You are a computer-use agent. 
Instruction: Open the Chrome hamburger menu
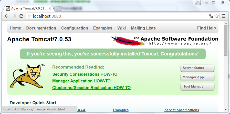pyautogui.click(x=224, y=16)
